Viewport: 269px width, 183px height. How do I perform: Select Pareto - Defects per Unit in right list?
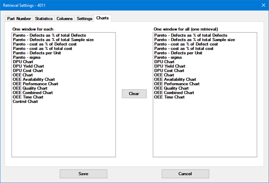click(178, 53)
